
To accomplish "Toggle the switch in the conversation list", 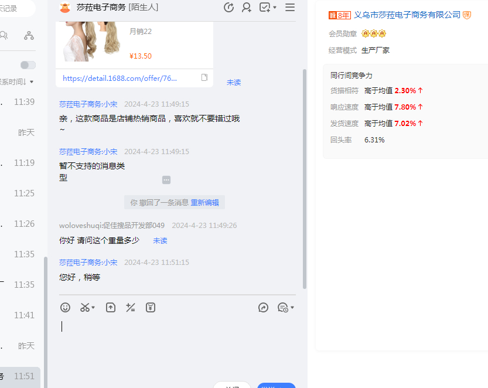I will tap(28, 65).
